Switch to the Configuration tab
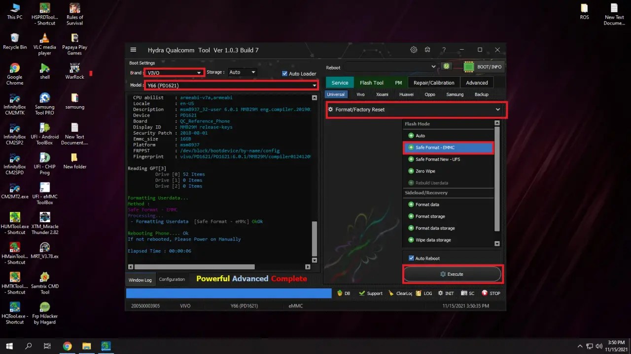The image size is (631, 354). (172, 279)
